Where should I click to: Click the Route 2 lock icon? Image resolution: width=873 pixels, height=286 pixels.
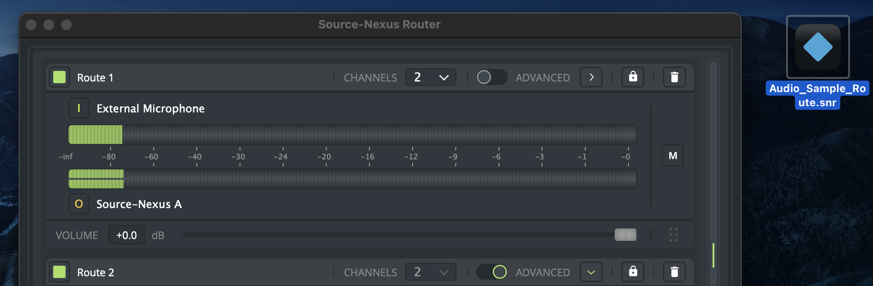tap(633, 271)
